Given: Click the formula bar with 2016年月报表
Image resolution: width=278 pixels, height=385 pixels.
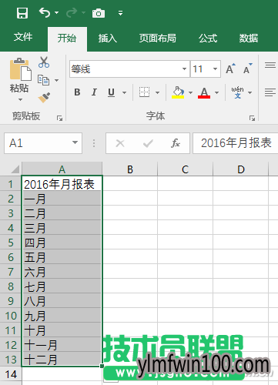Looking at the screenshot, I should 236,143.
